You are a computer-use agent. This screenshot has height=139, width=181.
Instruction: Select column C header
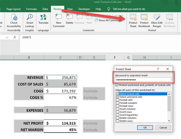click(61, 58)
